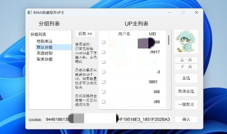Image resolution: width=227 pixels, height=134 pixels.
Task: Select 天选时刻 group
Action: coord(45,53)
